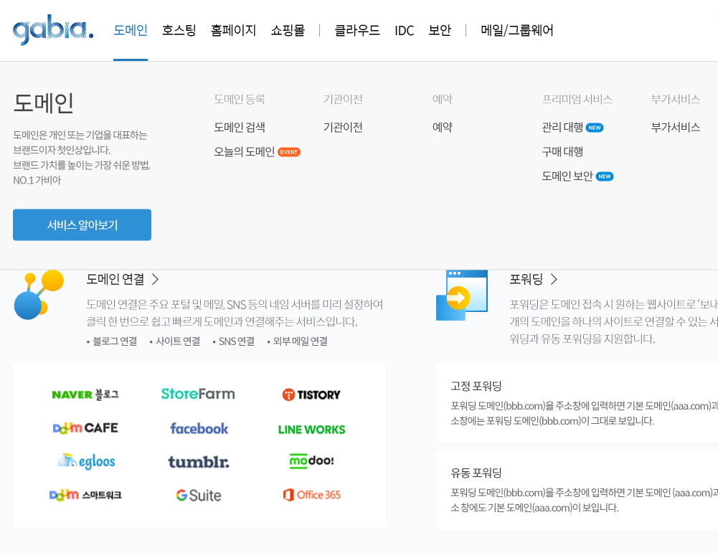Click the 외부 메일 연결 bullet item
Image resolution: width=718 pixels, height=553 pixels.
click(x=301, y=341)
